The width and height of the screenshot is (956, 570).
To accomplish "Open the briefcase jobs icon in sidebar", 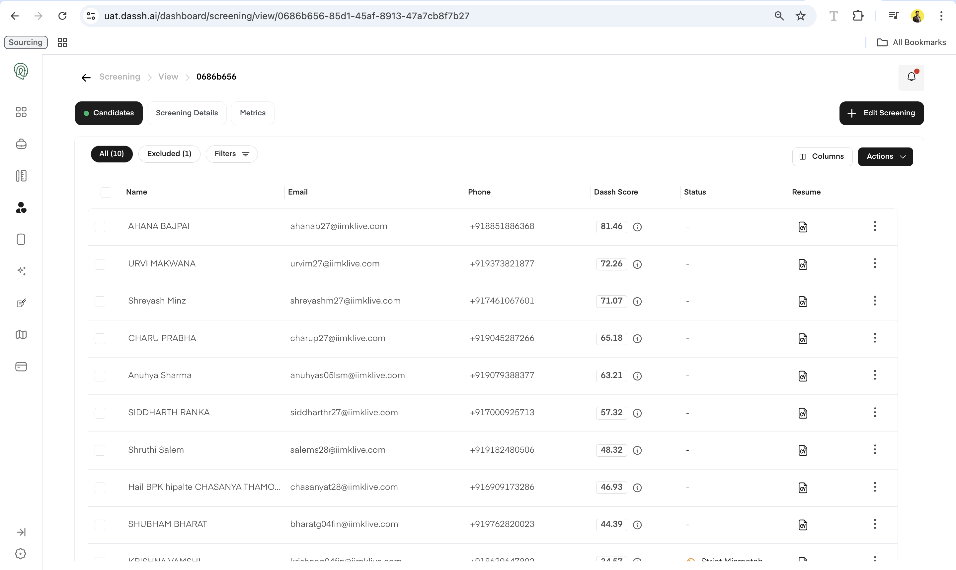I will click(x=21, y=144).
